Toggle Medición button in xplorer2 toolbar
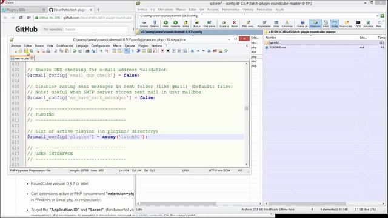This screenshot has height=218, width=388. (x=315, y=24)
